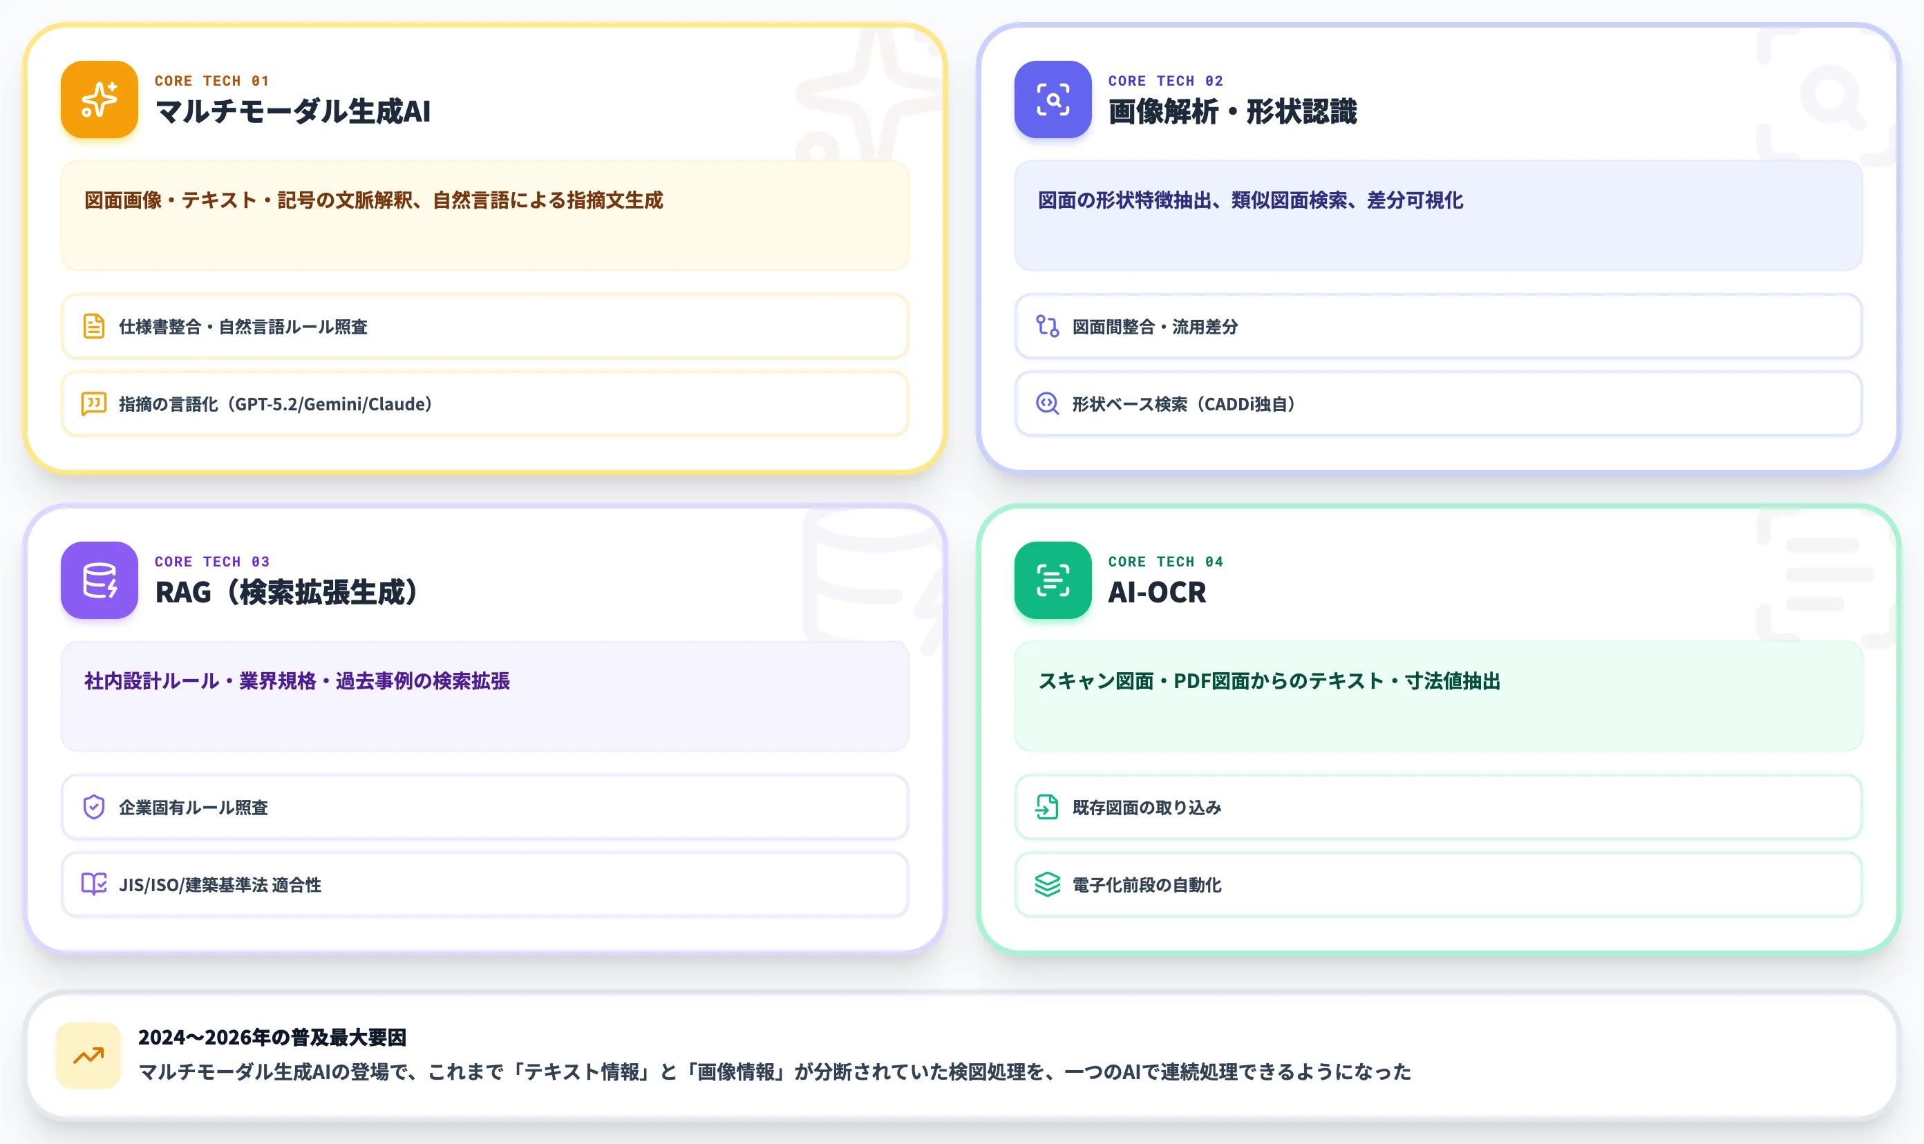The width and height of the screenshot is (1924, 1144).
Task: Click the trending-up arrow icon in the bottom banner
Action: 88,1056
